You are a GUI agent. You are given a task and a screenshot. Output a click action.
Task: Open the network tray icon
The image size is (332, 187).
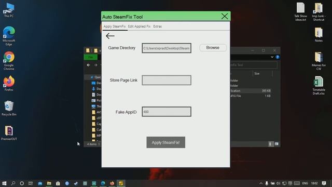point(284,183)
